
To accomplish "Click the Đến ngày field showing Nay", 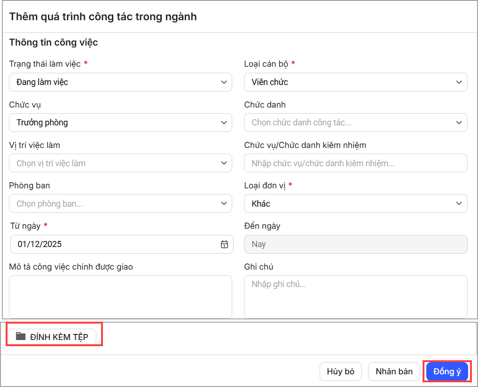I will tap(355, 244).
